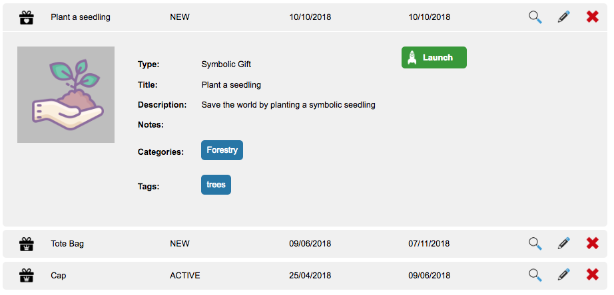This screenshot has height=295, width=614.
Task: Collapse the Plant a seedling row title
Action: (81, 17)
